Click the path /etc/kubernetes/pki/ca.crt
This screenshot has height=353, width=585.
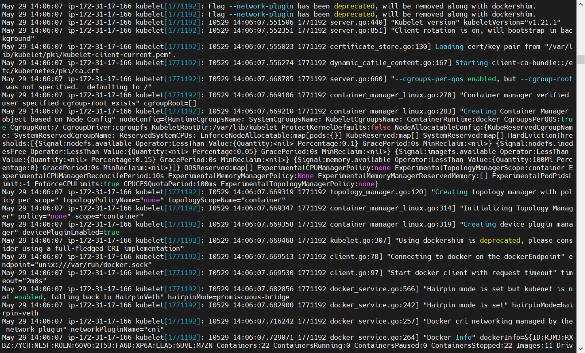pos(49,71)
